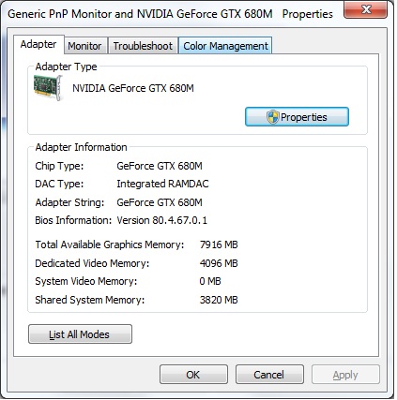This screenshot has height=400, width=397.
Task: Click the NVIDIA GeForce GTX 680M adapter name
Action: 133,88
